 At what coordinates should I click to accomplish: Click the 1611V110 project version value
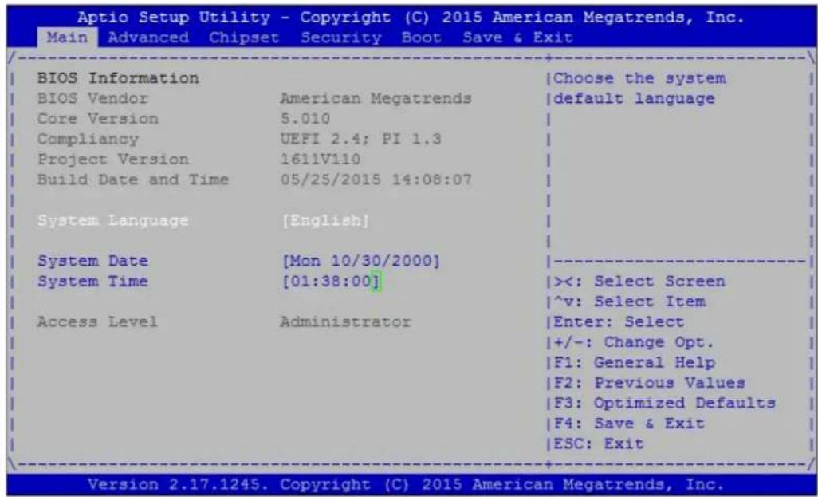(321, 160)
